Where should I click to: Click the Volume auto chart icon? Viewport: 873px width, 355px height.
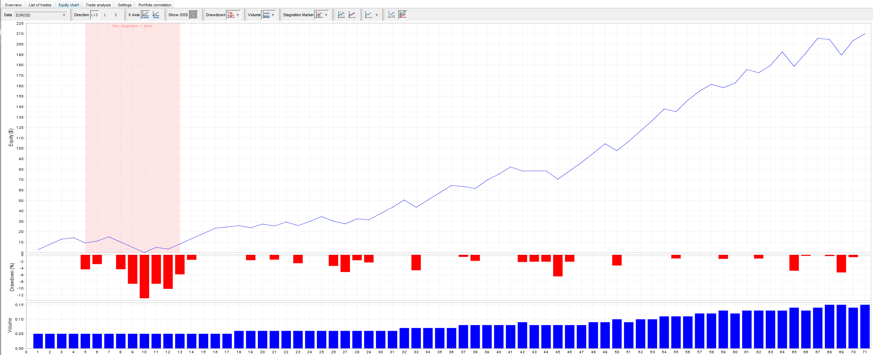point(266,15)
